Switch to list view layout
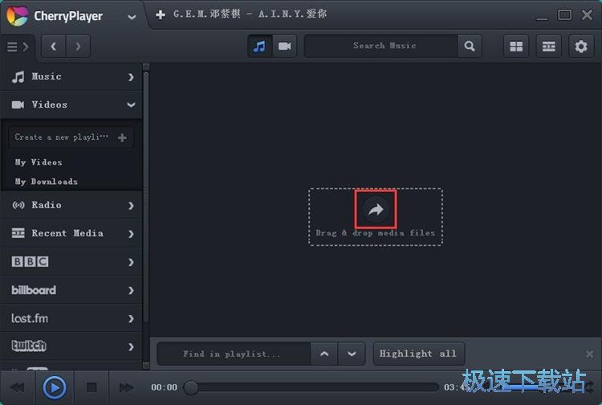Image resolution: width=602 pixels, height=405 pixels. pos(549,47)
